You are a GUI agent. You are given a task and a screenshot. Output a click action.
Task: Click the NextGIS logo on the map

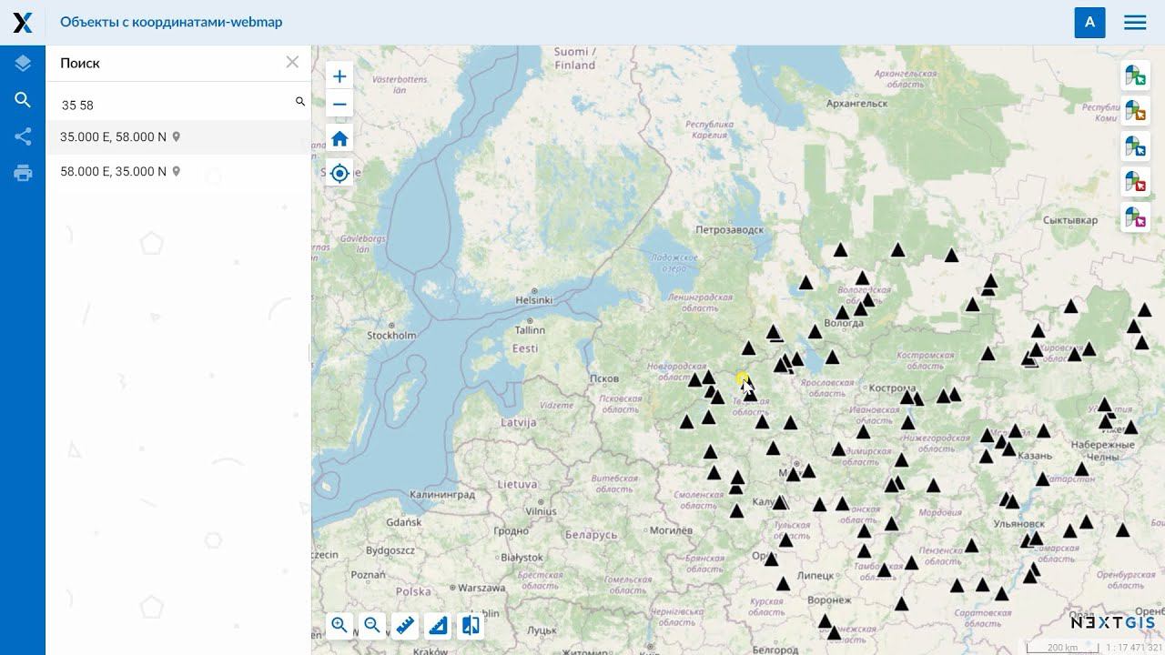(x=1113, y=623)
